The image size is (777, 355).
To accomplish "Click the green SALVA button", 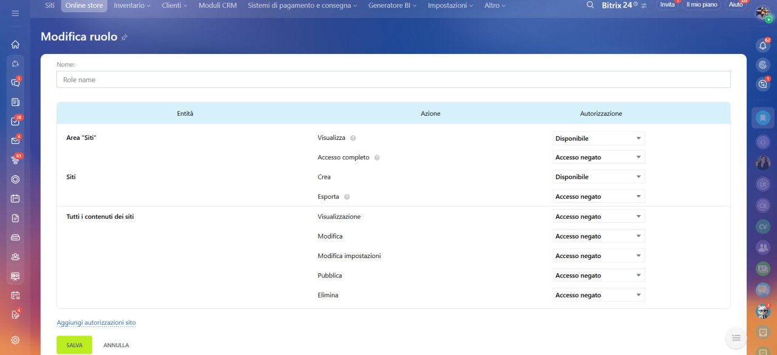I will pyautogui.click(x=74, y=345).
